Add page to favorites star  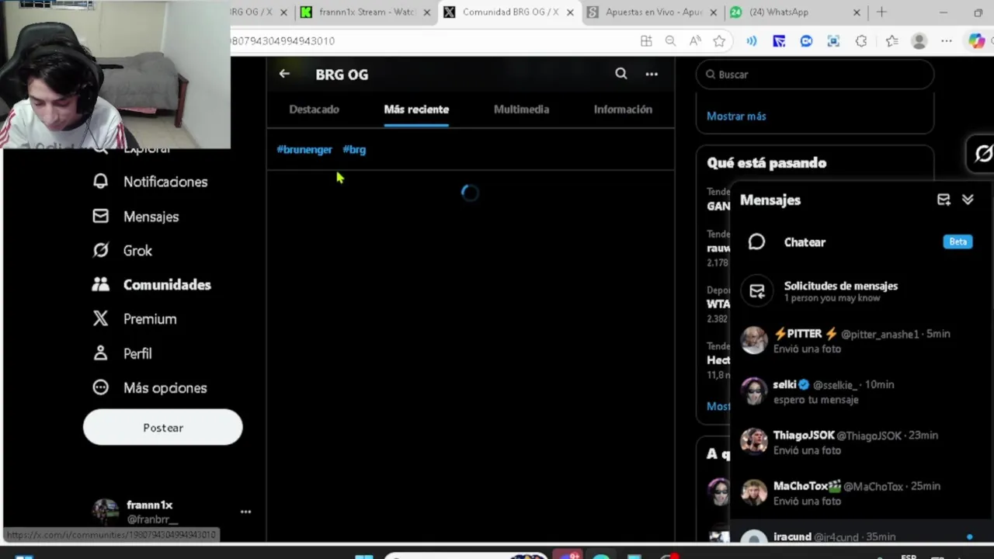[x=719, y=41]
